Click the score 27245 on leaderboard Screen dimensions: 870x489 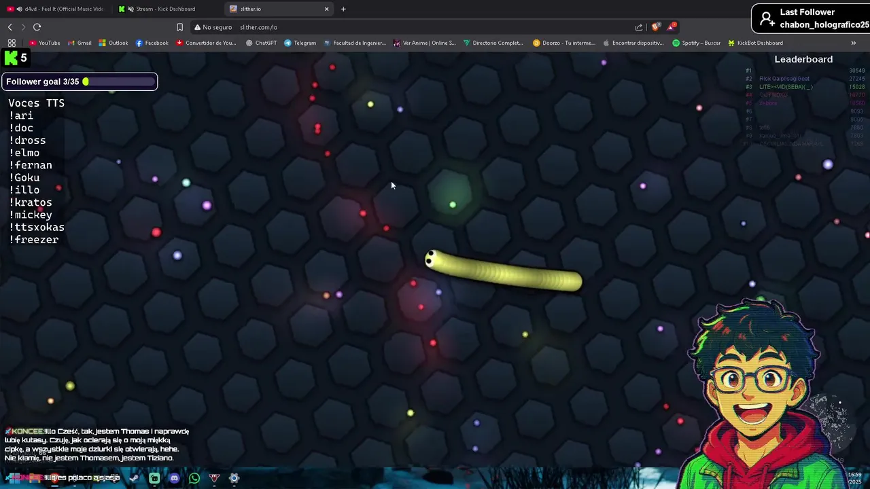point(856,79)
